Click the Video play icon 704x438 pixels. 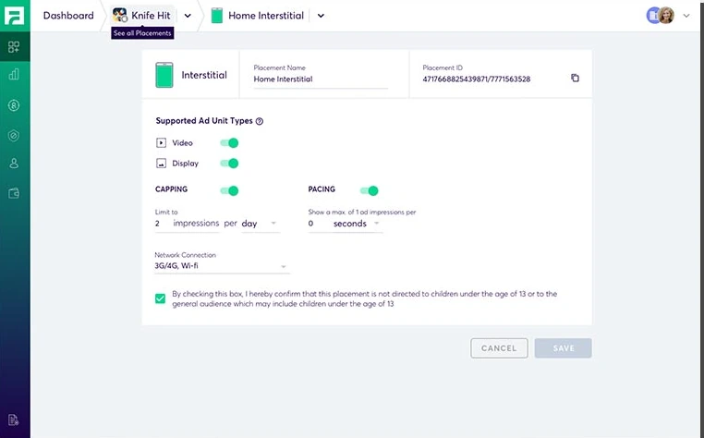pyautogui.click(x=161, y=143)
